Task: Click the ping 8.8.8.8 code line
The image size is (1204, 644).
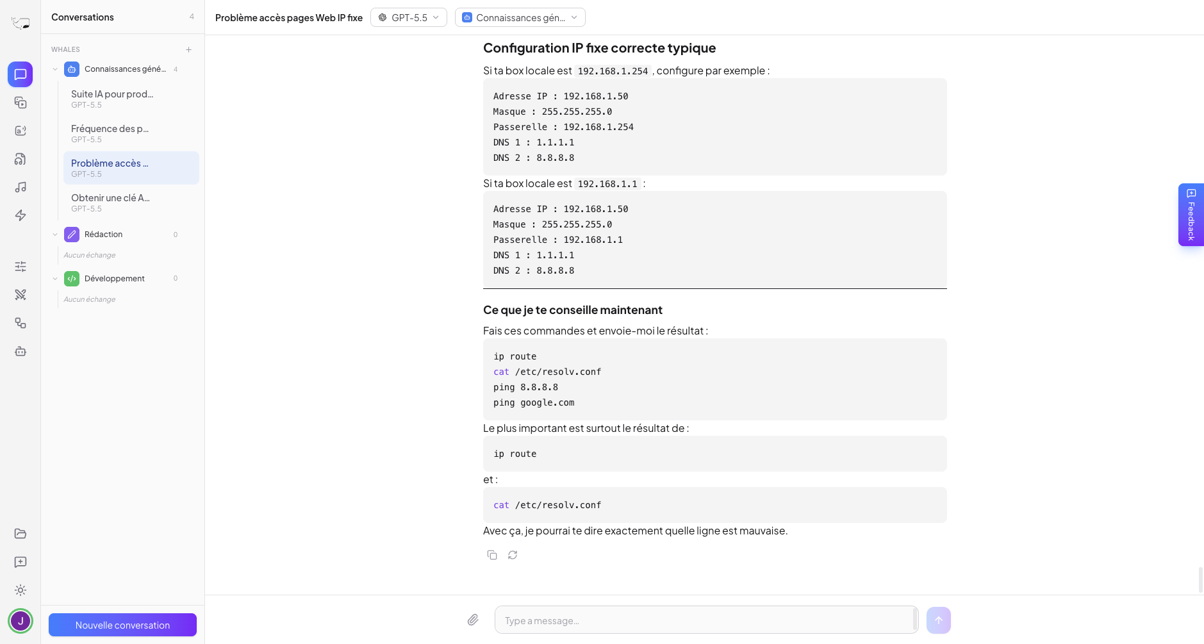Action: [525, 387]
